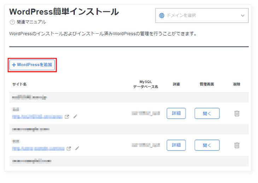Click the MySQL データベース名 column header
258x183 pixels.
click(146, 84)
